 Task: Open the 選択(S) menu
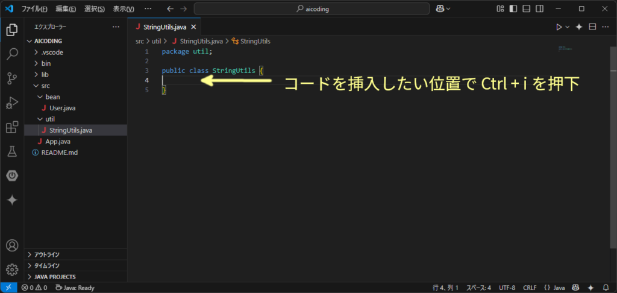coord(95,8)
